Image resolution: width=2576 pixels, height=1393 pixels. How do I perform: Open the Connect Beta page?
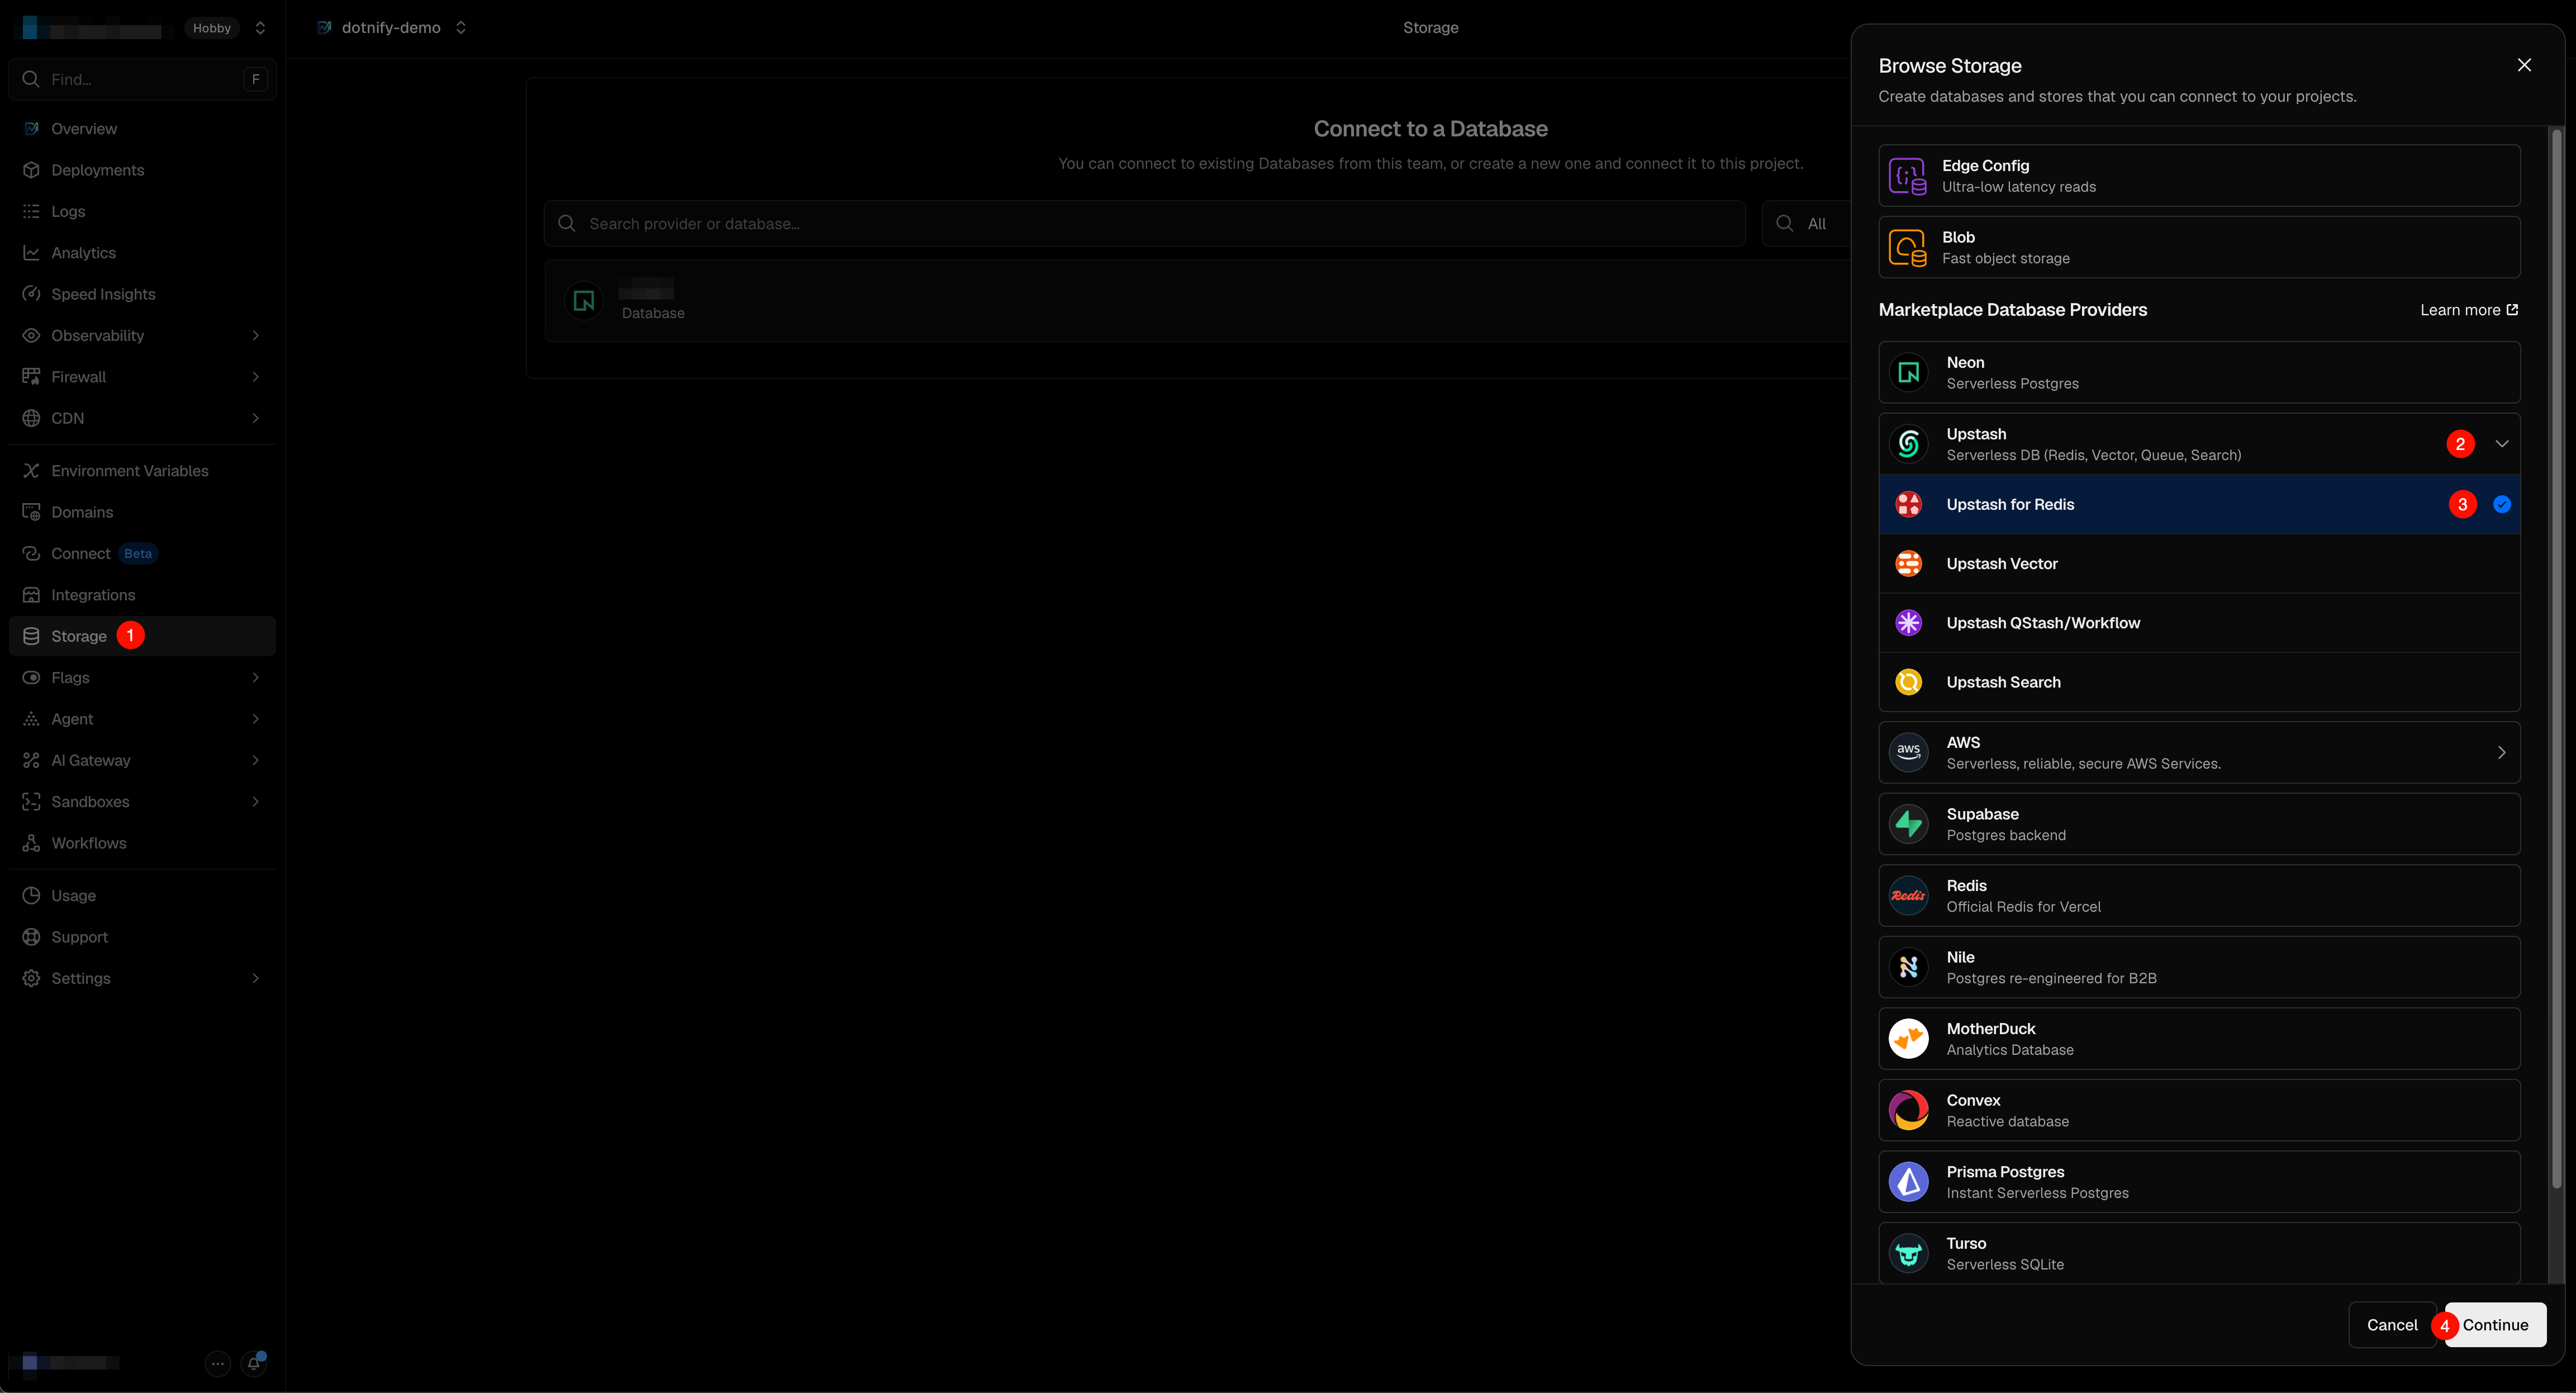(142, 553)
